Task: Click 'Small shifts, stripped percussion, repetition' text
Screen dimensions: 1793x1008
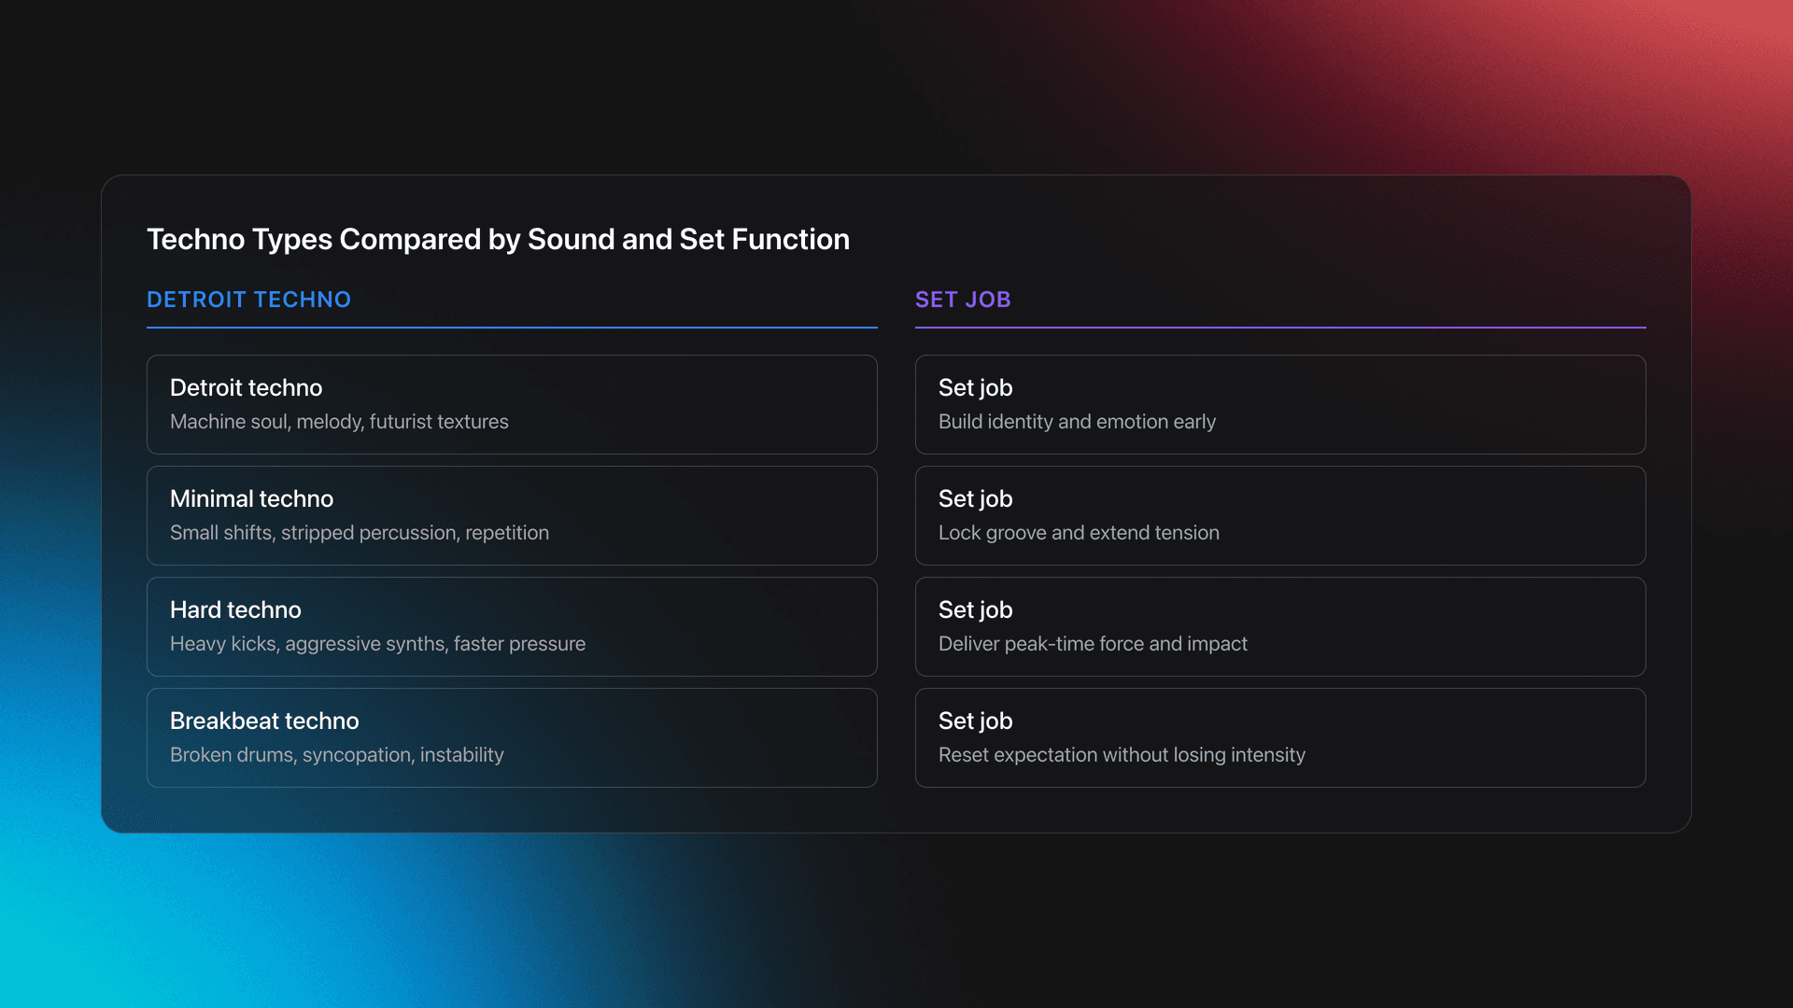Action: pyautogui.click(x=360, y=533)
